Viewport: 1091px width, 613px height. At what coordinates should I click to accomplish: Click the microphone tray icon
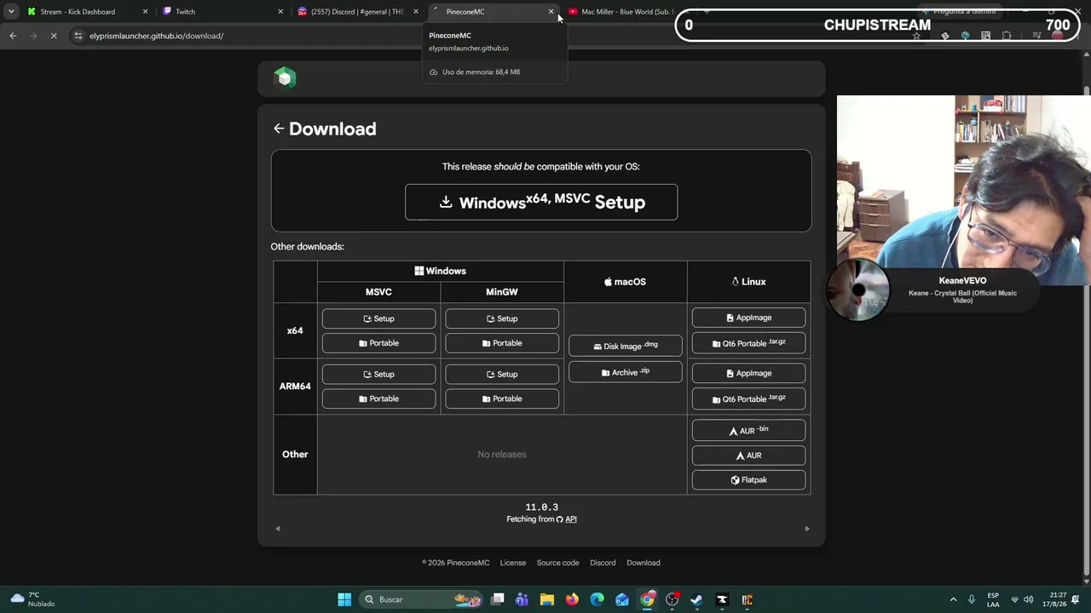point(972,599)
